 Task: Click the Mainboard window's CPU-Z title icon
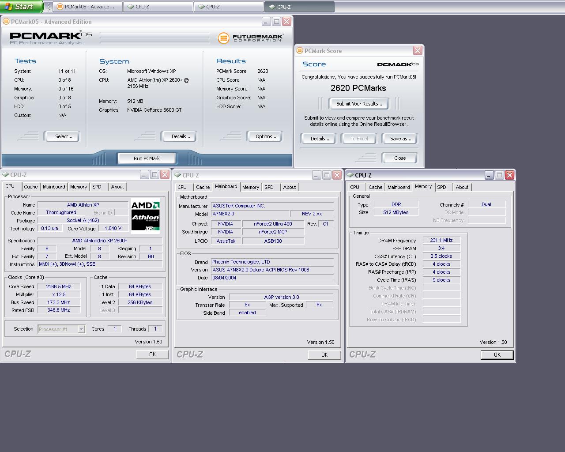tap(178, 175)
